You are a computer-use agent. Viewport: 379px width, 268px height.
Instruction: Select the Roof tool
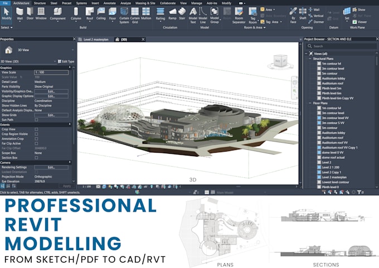coord(89,14)
